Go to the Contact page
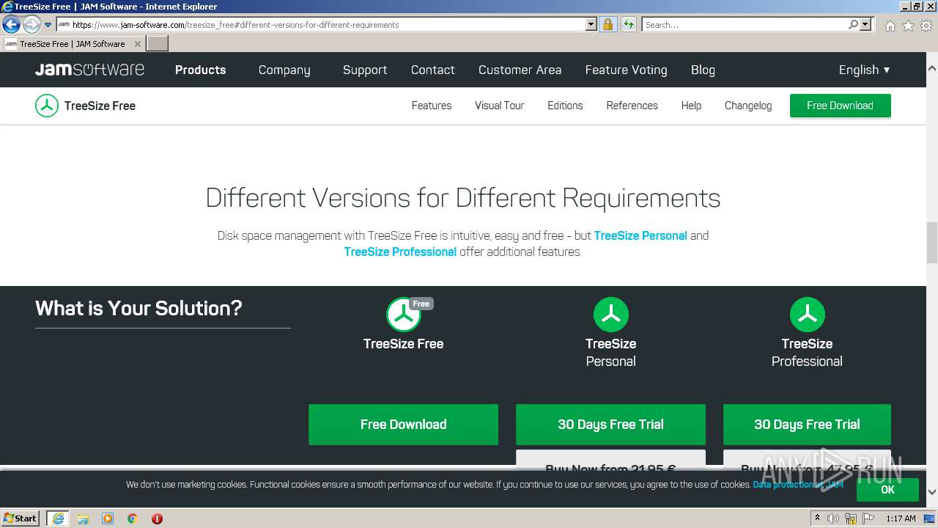Viewport: 938px width, 528px height. click(432, 70)
